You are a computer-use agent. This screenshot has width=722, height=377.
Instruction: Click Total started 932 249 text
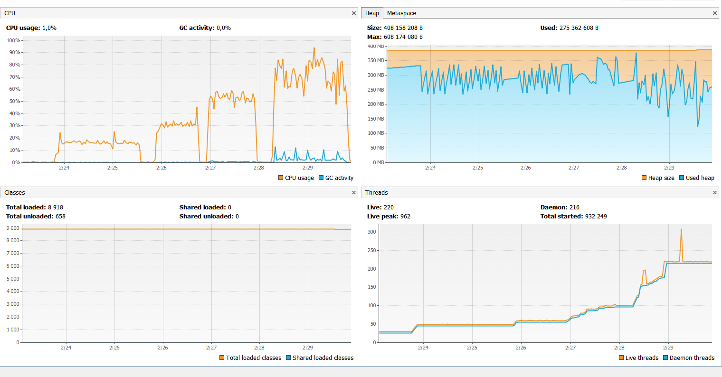click(x=574, y=217)
